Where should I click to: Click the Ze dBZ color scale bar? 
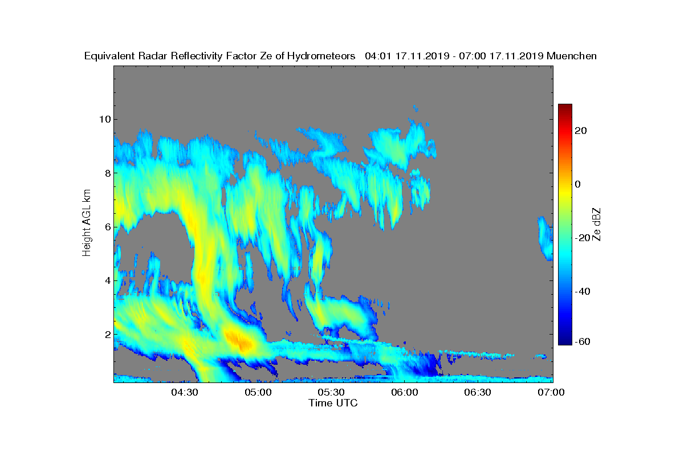[x=565, y=225]
